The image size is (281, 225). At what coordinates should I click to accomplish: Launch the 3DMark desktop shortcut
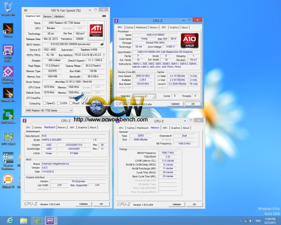click(8, 30)
